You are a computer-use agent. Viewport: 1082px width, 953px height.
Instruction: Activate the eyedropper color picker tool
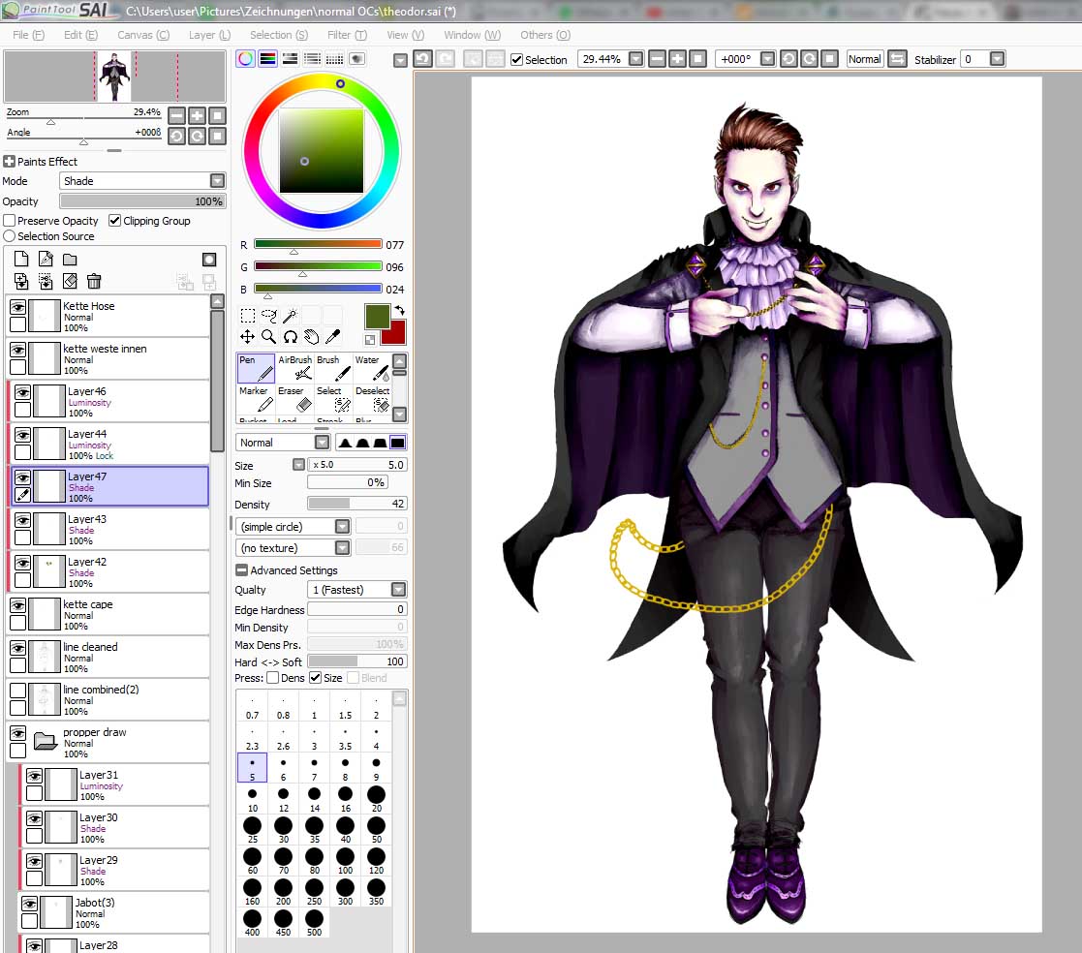pyautogui.click(x=332, y=337)
